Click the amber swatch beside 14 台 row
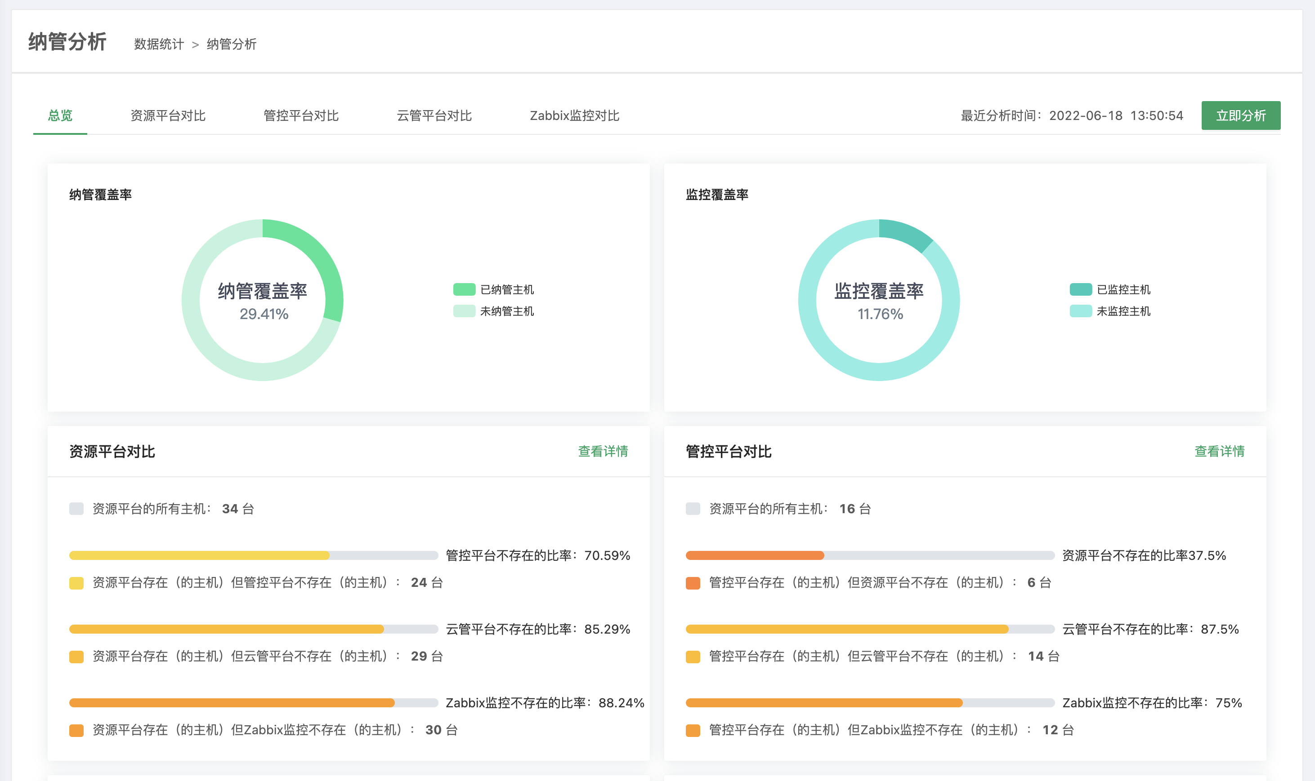The image size is (1315, 781). (693, 657)
